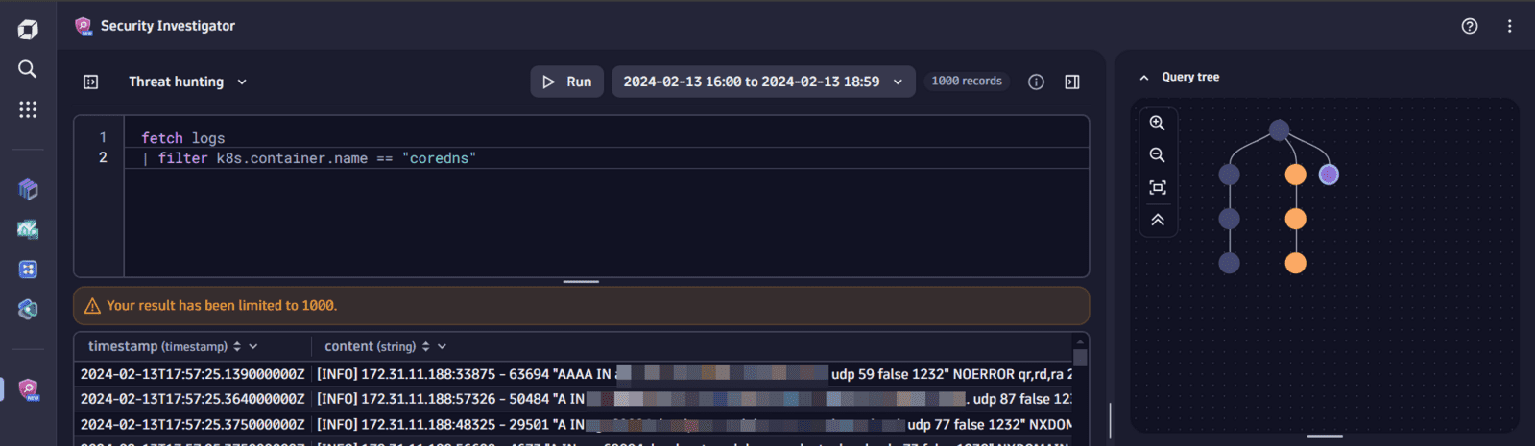Open the content column options menu
Viewport: 1535px width, 446px height.
coord(442,346)
